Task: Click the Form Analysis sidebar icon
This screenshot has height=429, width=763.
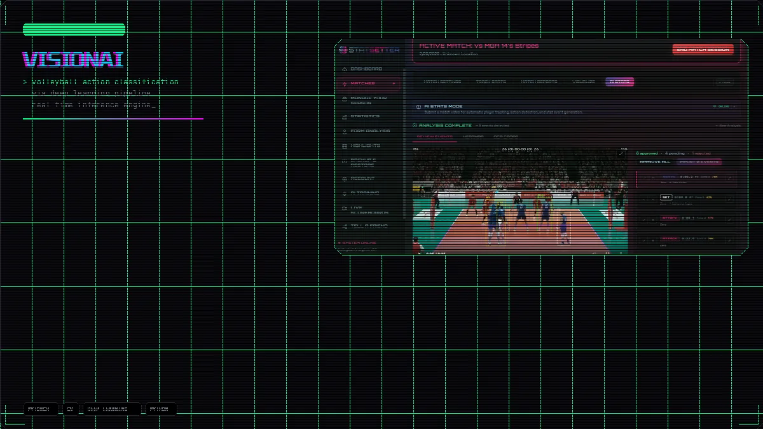Action: [344, 132]
